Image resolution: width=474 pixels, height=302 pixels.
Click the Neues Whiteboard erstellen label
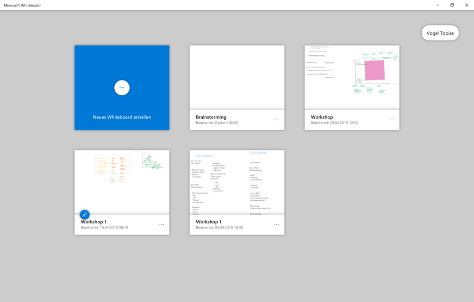tap(122, 117)
